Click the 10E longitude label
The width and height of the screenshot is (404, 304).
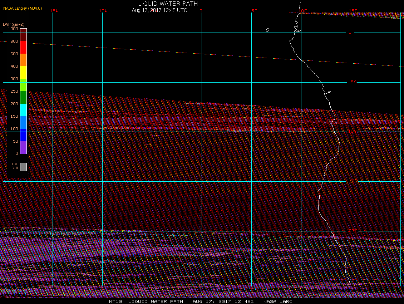click(303, 11)
